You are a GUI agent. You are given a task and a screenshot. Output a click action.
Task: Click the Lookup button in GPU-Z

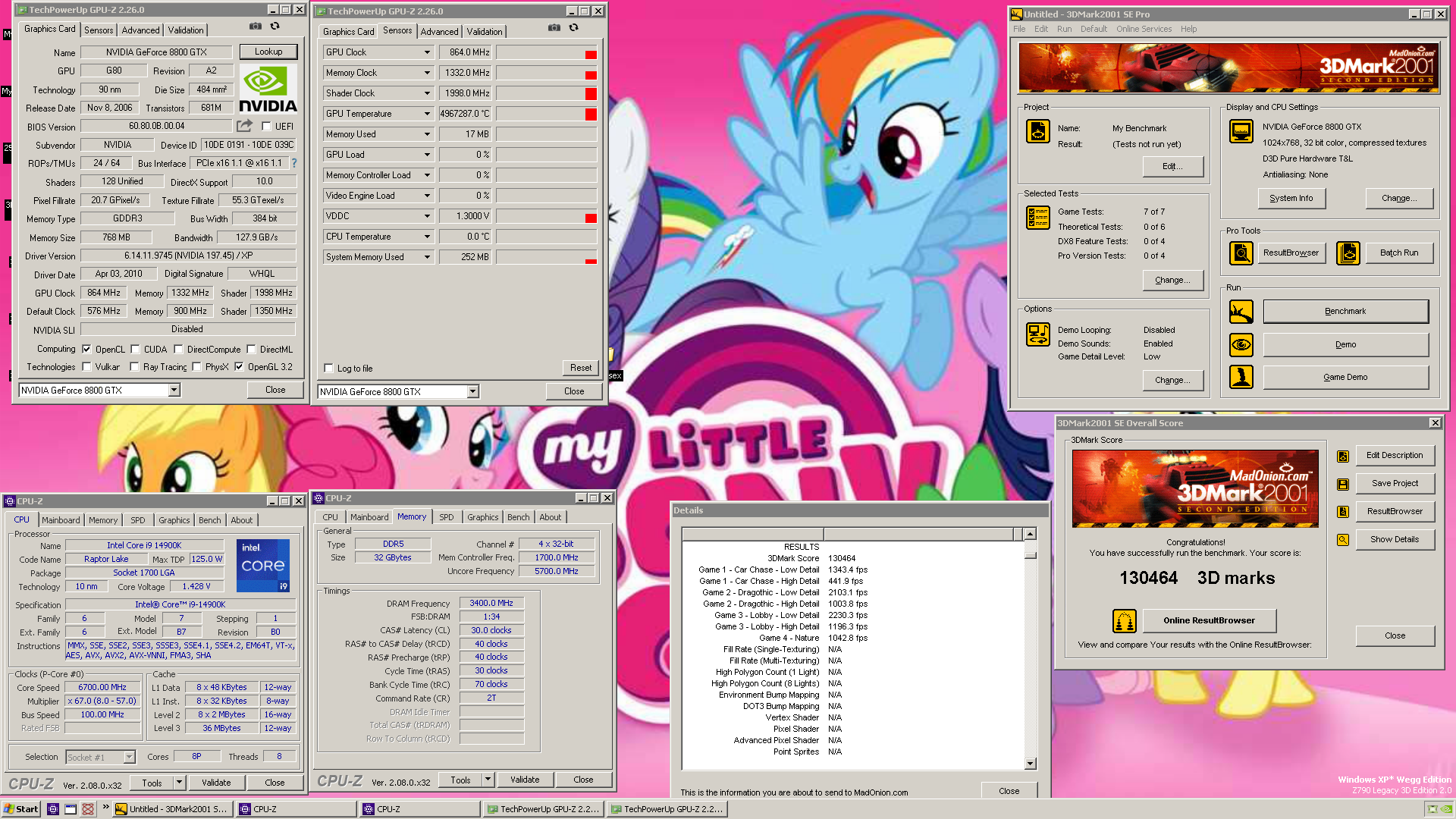click(x=268, y=52)
